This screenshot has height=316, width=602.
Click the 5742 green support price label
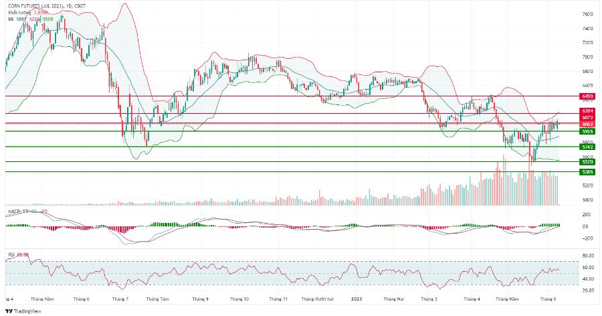[587, 147]
